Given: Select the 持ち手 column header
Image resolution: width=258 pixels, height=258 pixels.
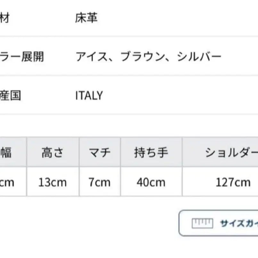Looking at the screenshot, I should click(x=151, y=152).
